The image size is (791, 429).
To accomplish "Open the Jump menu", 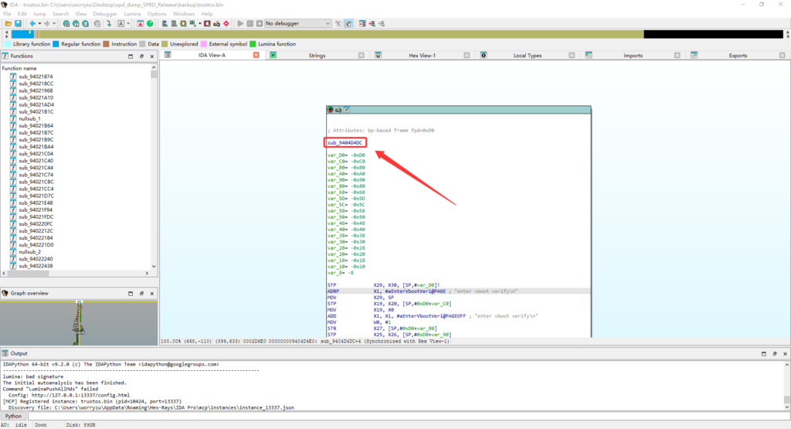I will pos(39,14).
